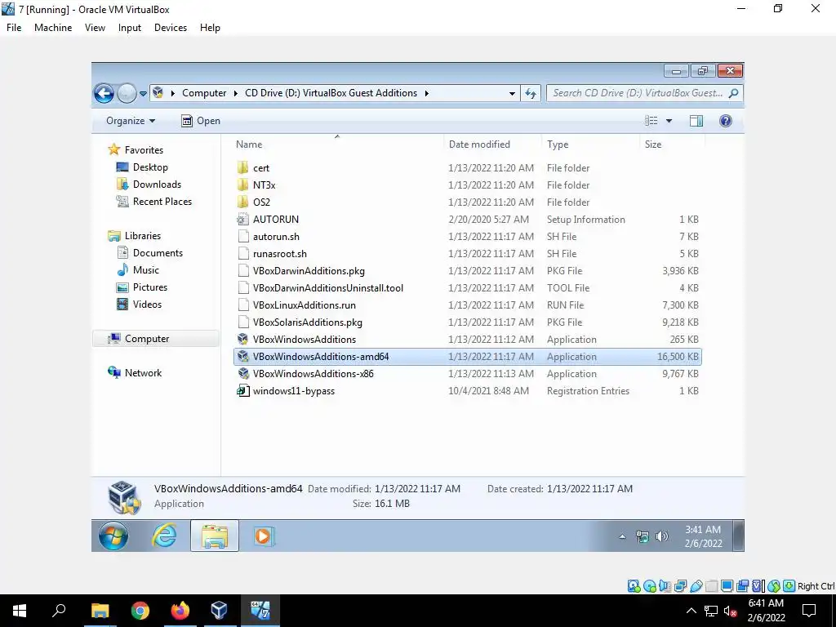Open Windows Media Player guest taskbar icon
The width and height of the screenshot is (836, 627).
click(264, 536)
